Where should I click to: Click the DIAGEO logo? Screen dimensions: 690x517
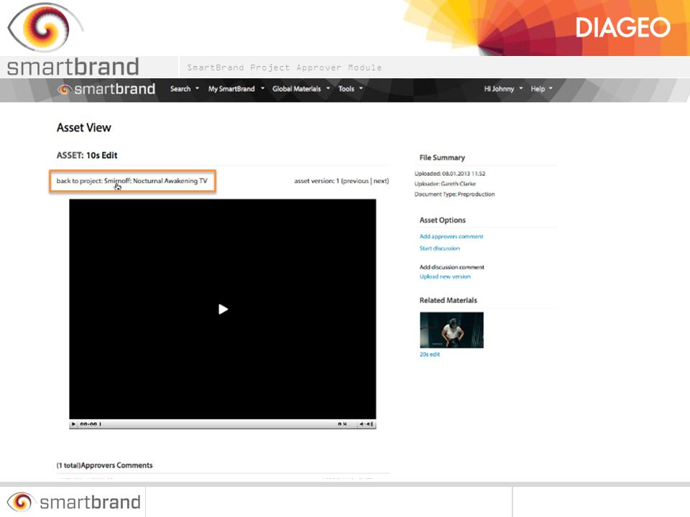coord(622,27)
